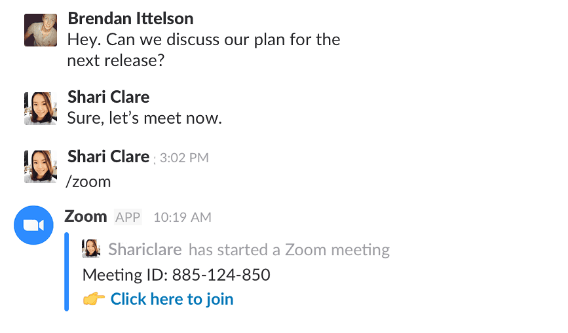Click Shari Clare's avatar beside 'Sure, let's meet now'
The width and height of the screenshot is (568, 333).
(41, 108)
